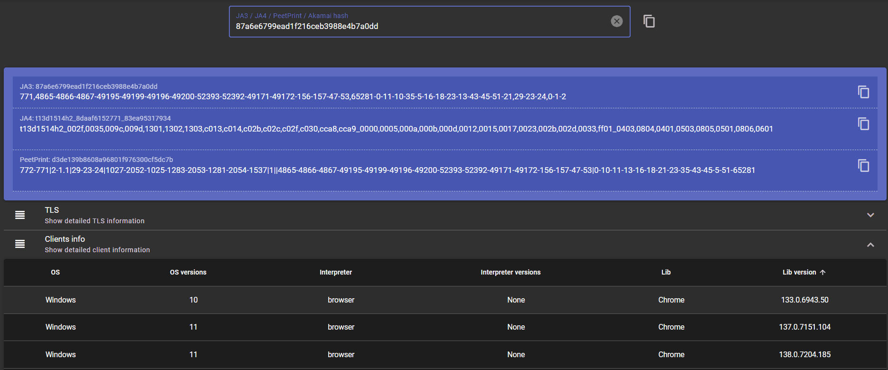Select the JA4 hash label t13d1514h2_8daaf6152771
This screenshot has height=370, width=888.
point(95,118)
